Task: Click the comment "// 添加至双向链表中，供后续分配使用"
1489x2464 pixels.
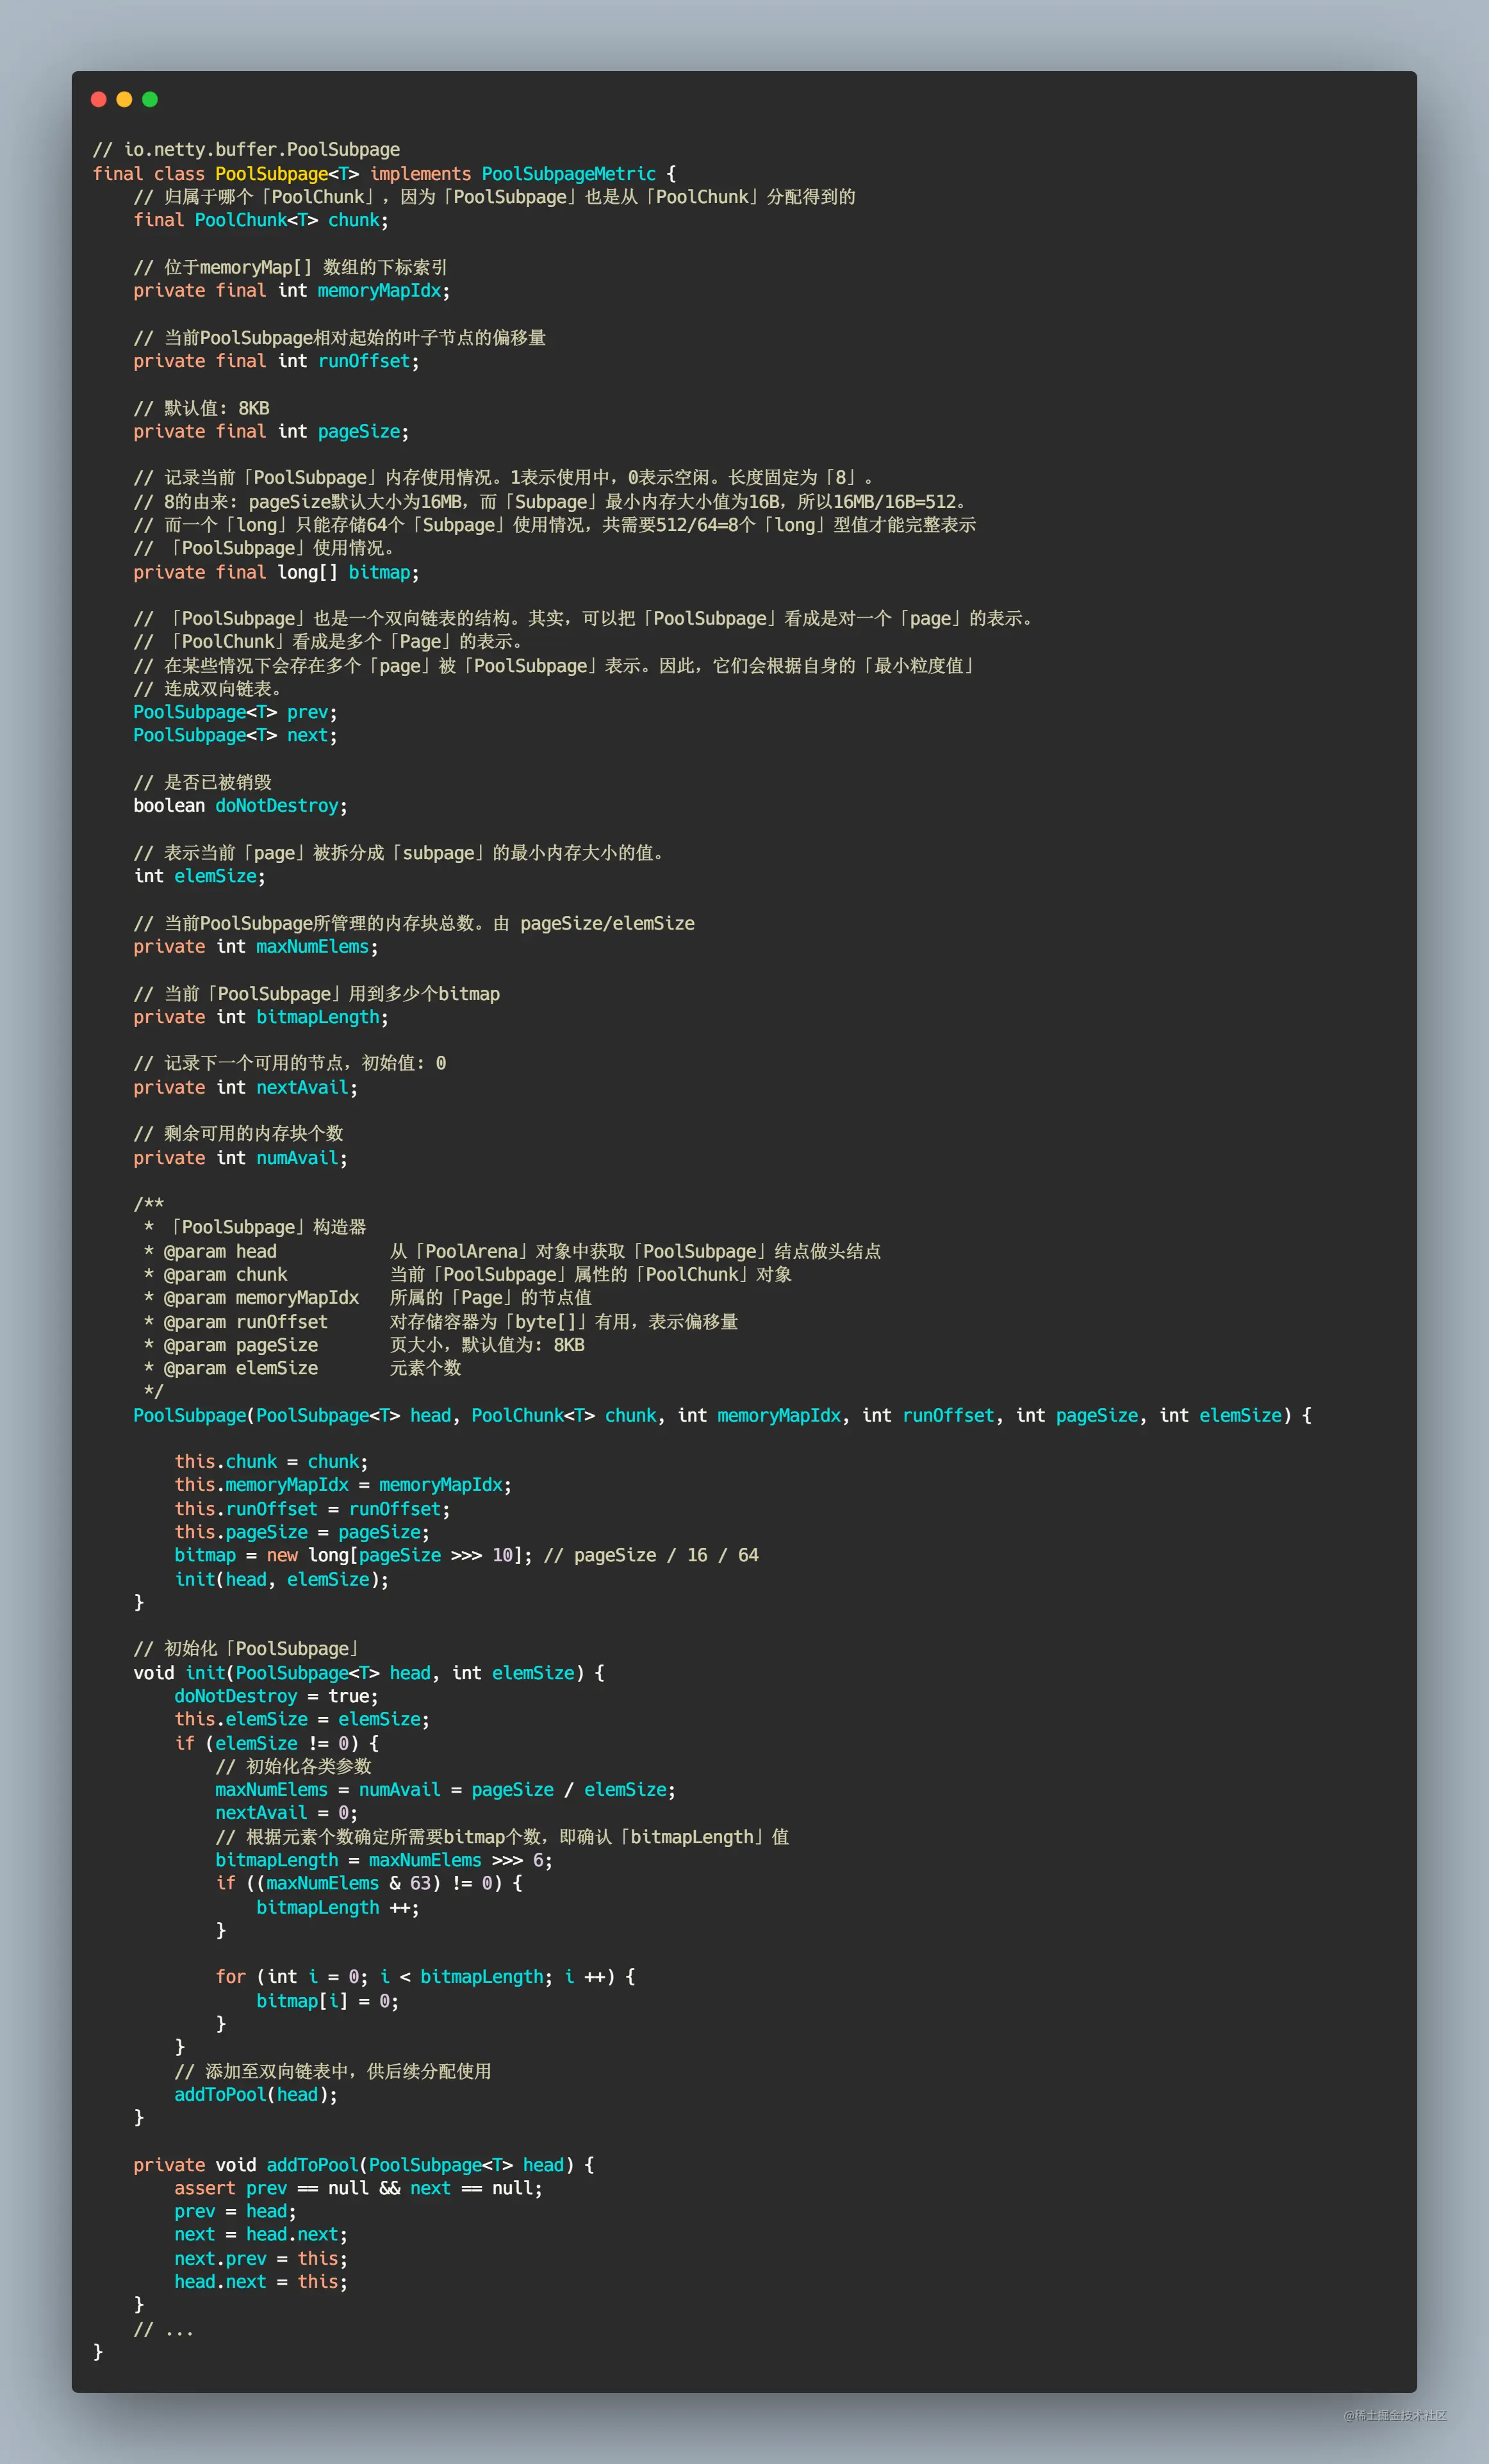Action: [x=333, y=2071]
